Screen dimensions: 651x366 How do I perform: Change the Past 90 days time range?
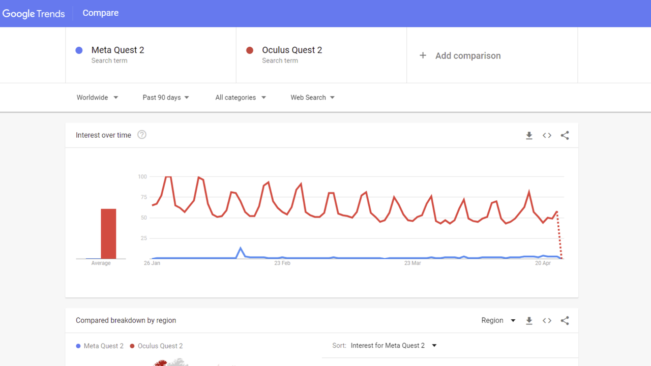click(166, 98)
